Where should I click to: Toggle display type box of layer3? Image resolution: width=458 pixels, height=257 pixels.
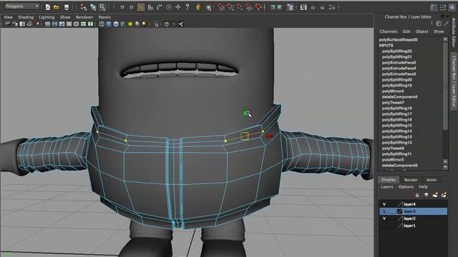pyautogui.click(x=392, y=211)
